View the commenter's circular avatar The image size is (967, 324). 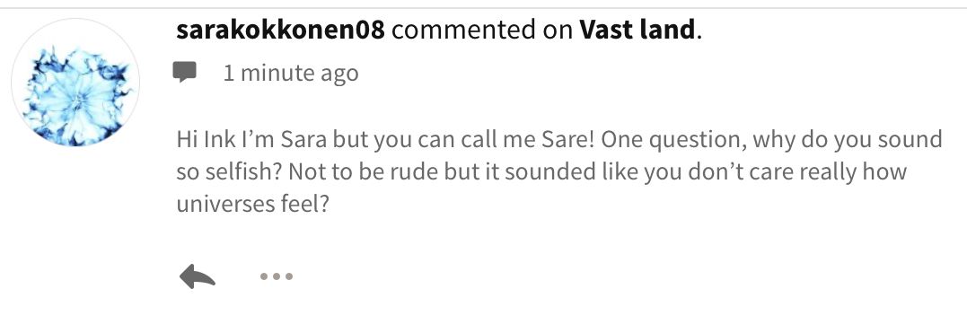(x=75, y=83)
